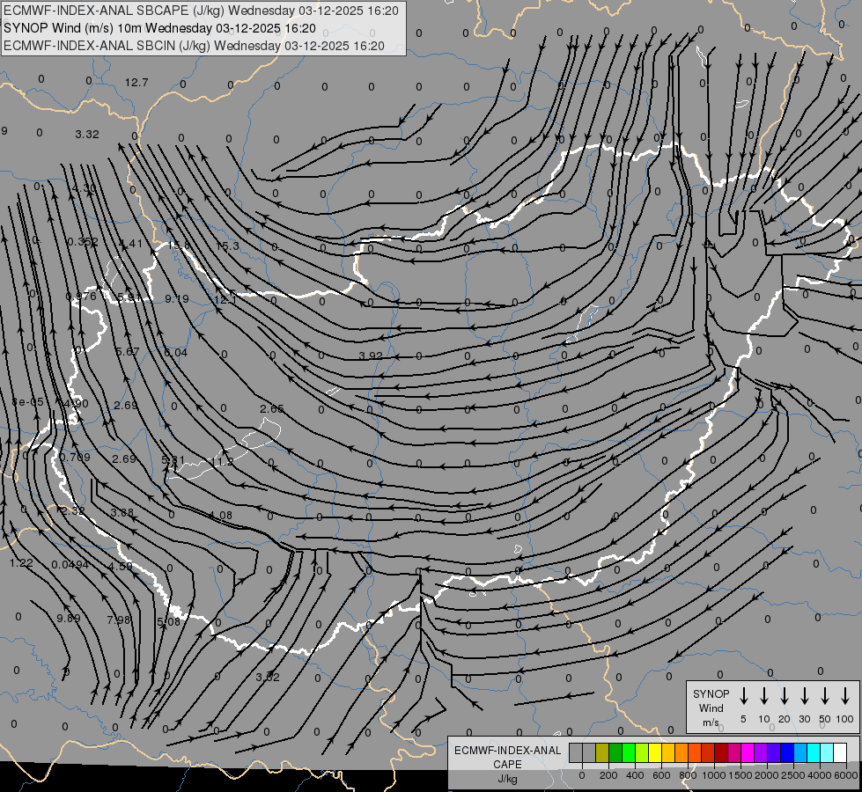Screen dimensions: 862x792
Task: Click the 7.98 value on the map
Action: [119, 620]
